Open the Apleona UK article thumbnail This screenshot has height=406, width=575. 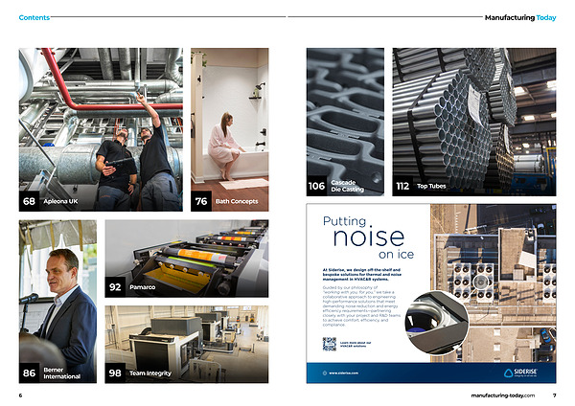click(x=101, y=124)
